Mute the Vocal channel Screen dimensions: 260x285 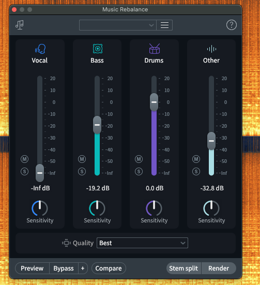[x=24, y=159]
